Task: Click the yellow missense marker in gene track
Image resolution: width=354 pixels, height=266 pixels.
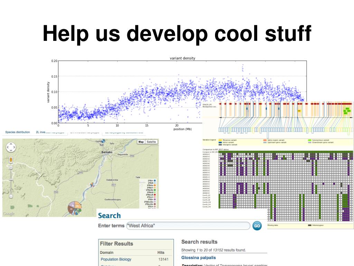Action: point(299,111)
